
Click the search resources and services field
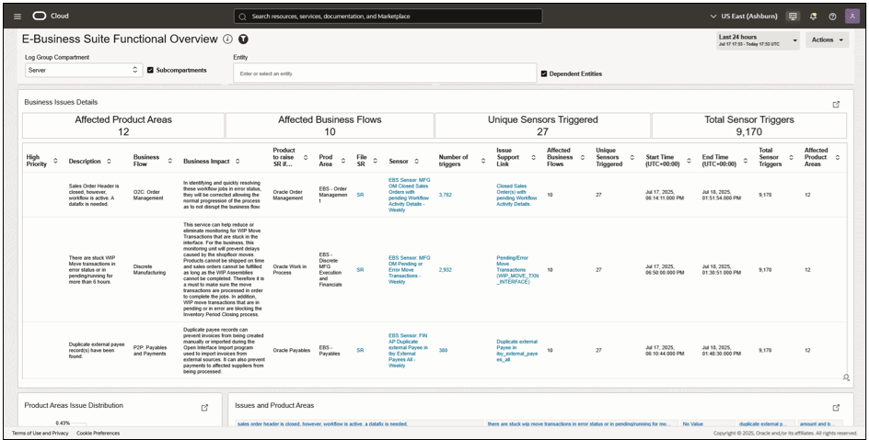(388, 17)
